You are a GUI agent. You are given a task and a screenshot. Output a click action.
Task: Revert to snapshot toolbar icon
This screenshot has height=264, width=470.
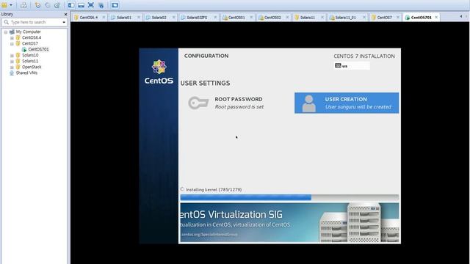point(47,5)
